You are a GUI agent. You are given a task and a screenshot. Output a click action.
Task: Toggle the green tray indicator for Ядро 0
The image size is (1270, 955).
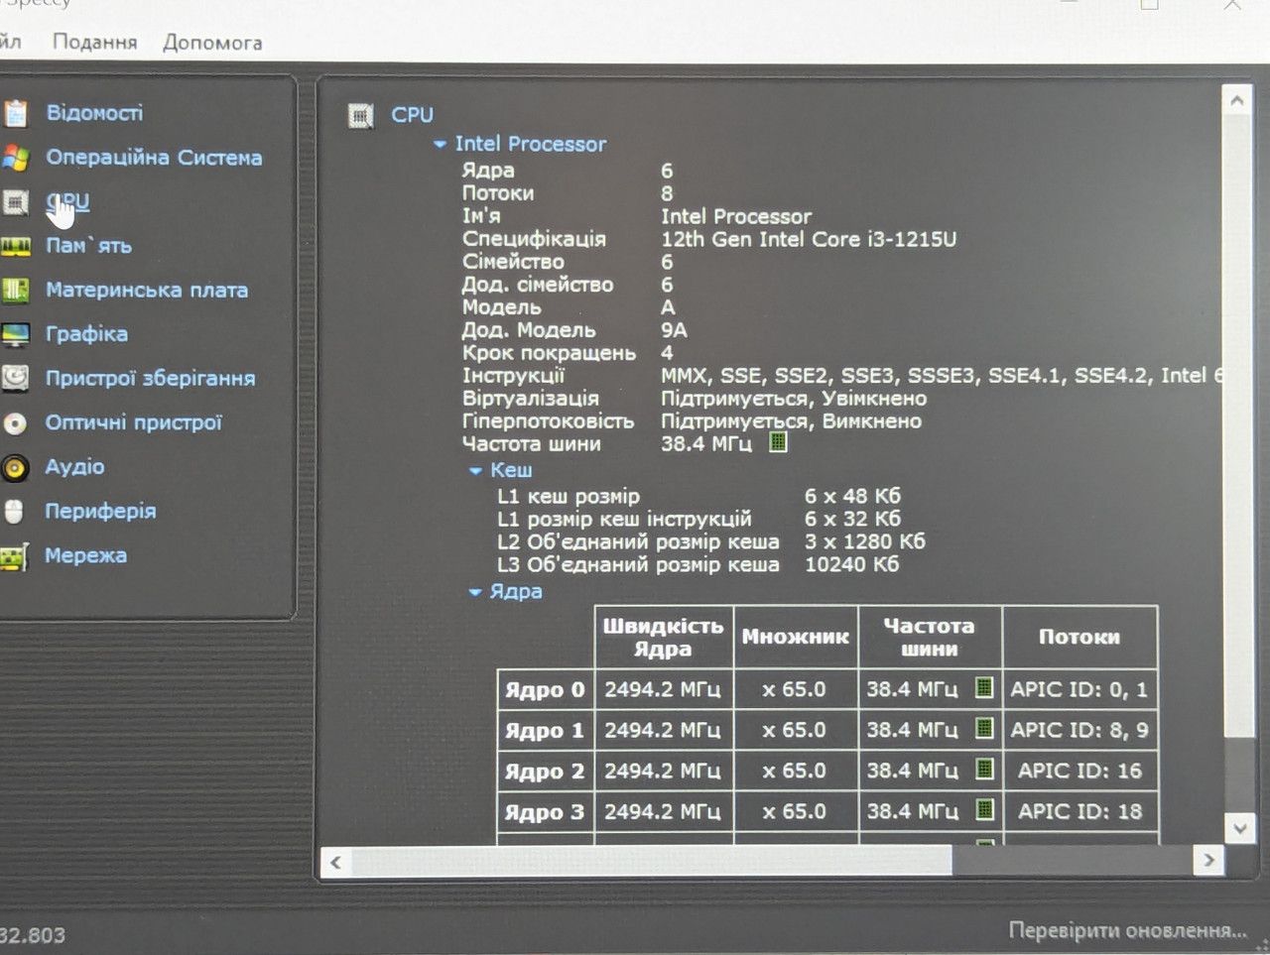[x=983, y=687]
